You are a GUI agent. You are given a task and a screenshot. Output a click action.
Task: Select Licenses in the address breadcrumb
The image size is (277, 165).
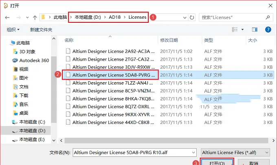137,17
